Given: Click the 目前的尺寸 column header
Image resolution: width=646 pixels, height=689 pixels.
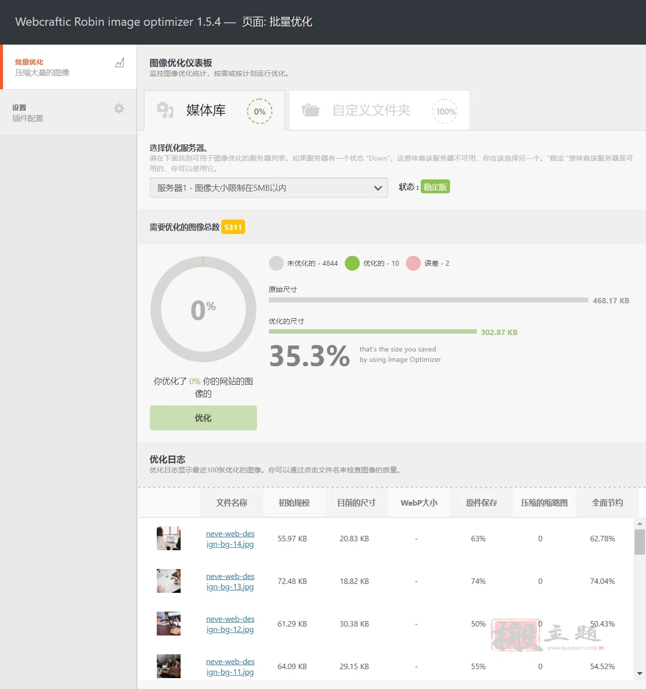Looking at the screenshot, I should click(x=356, y=503).
